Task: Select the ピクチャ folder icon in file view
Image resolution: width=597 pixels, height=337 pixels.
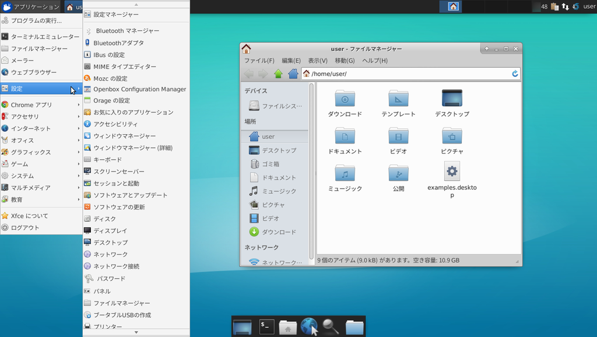Action: tap(452, 136)
